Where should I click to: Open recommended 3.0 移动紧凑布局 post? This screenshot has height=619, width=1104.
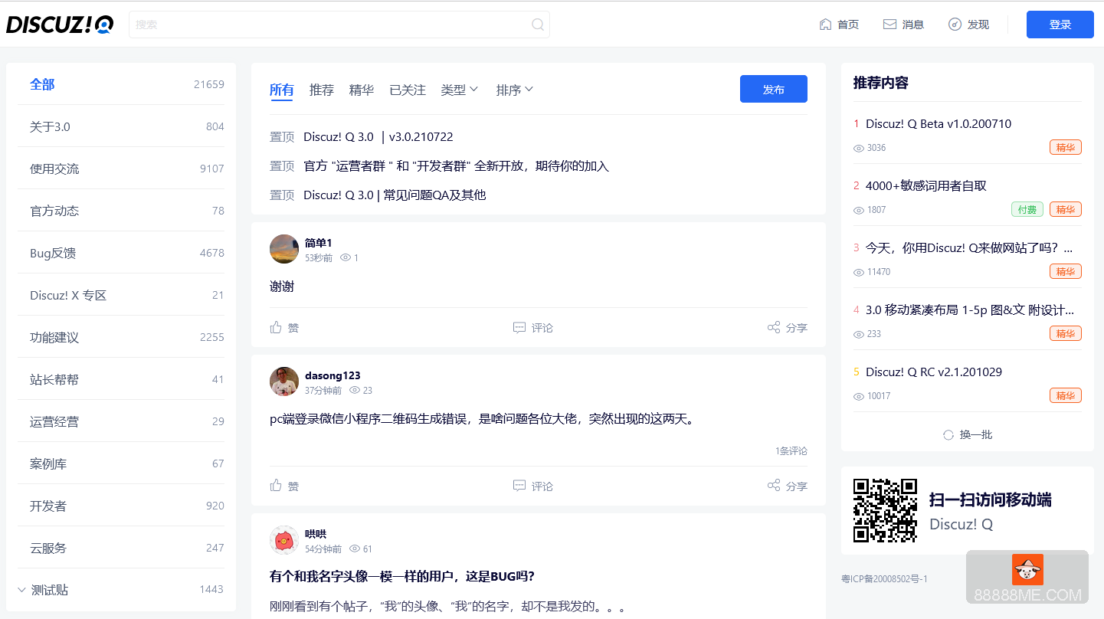pos(970,309)
